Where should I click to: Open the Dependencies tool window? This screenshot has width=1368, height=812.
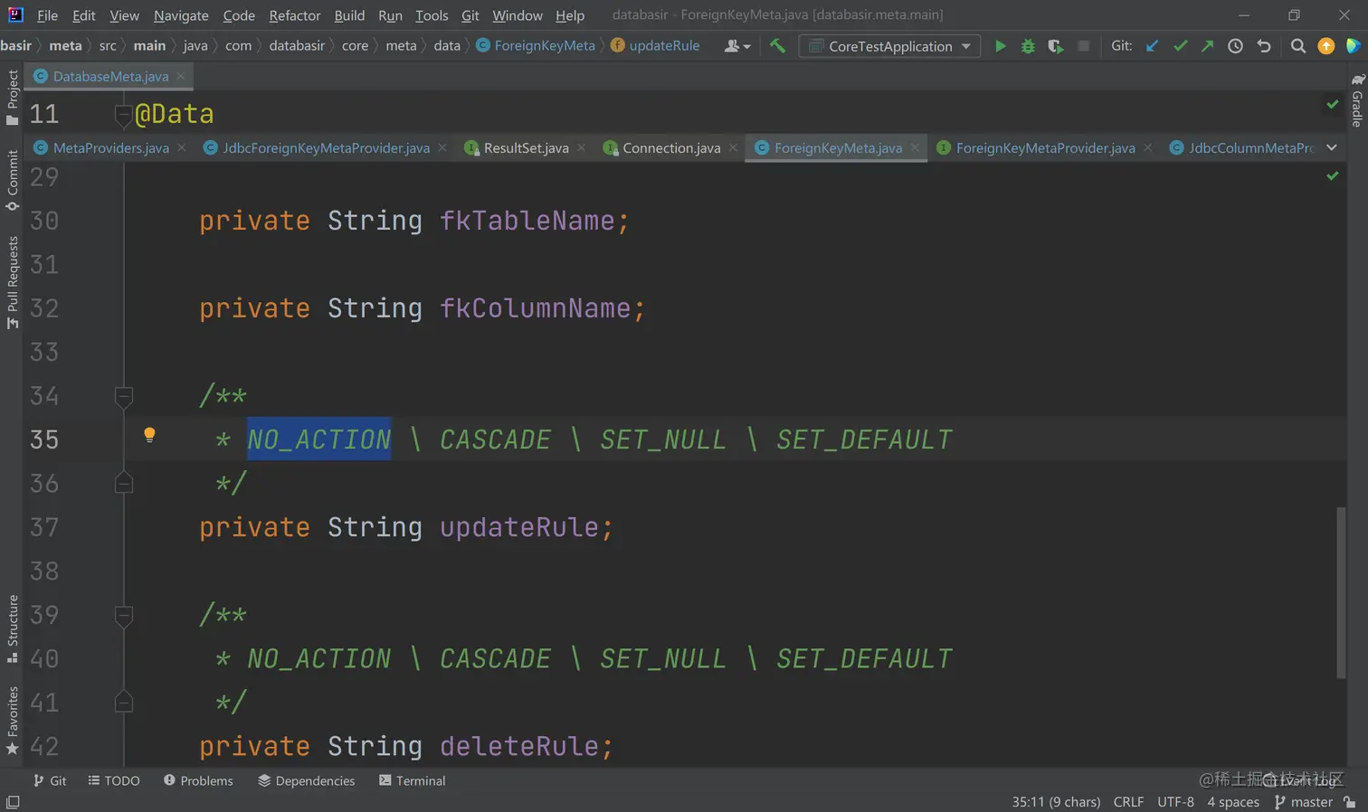306,780
